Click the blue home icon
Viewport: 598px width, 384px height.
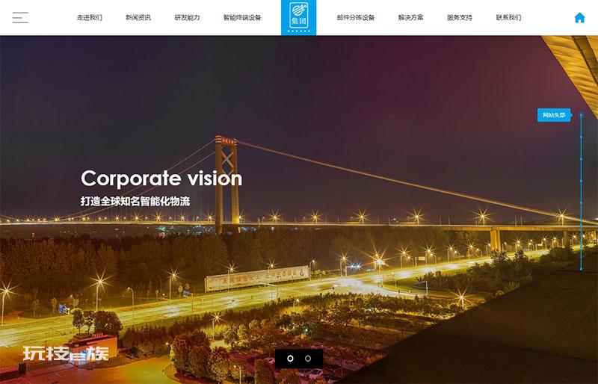579,17
